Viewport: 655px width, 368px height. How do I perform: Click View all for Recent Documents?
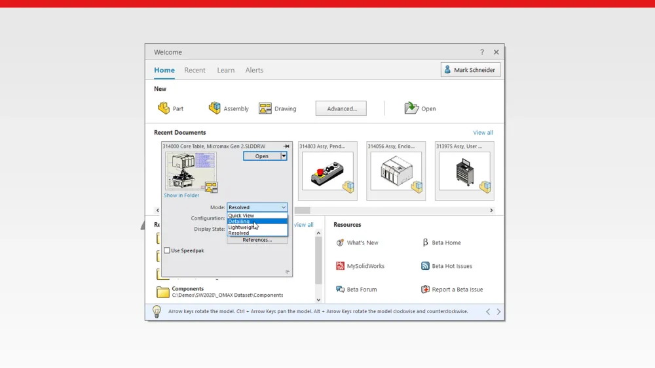coord(483,133)
